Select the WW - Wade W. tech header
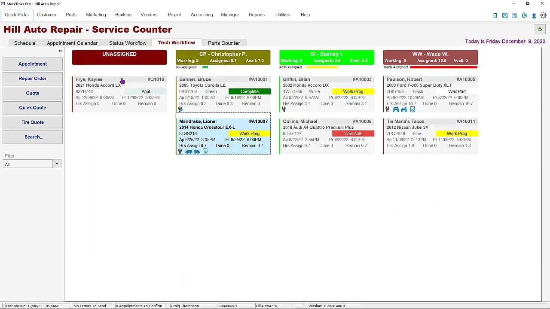This screenshot has height=309, width=550. pos(430,57)
